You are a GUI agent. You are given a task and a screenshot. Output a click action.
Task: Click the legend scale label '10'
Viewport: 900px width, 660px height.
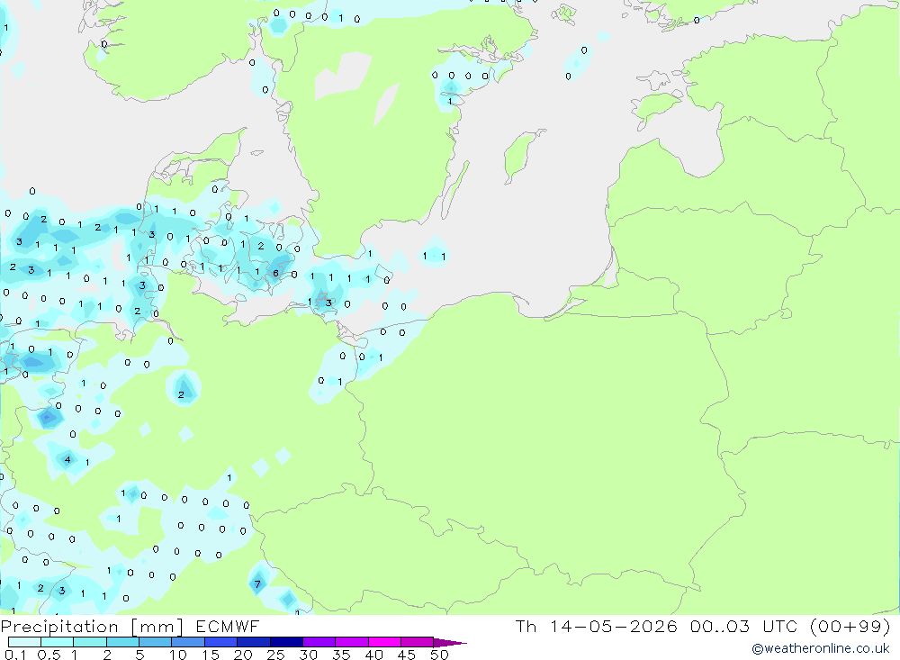point(178,655)
